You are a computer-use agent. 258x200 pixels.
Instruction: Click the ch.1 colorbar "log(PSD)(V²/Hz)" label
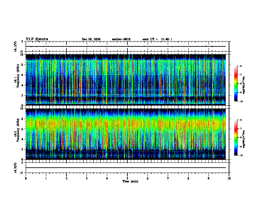244,85
